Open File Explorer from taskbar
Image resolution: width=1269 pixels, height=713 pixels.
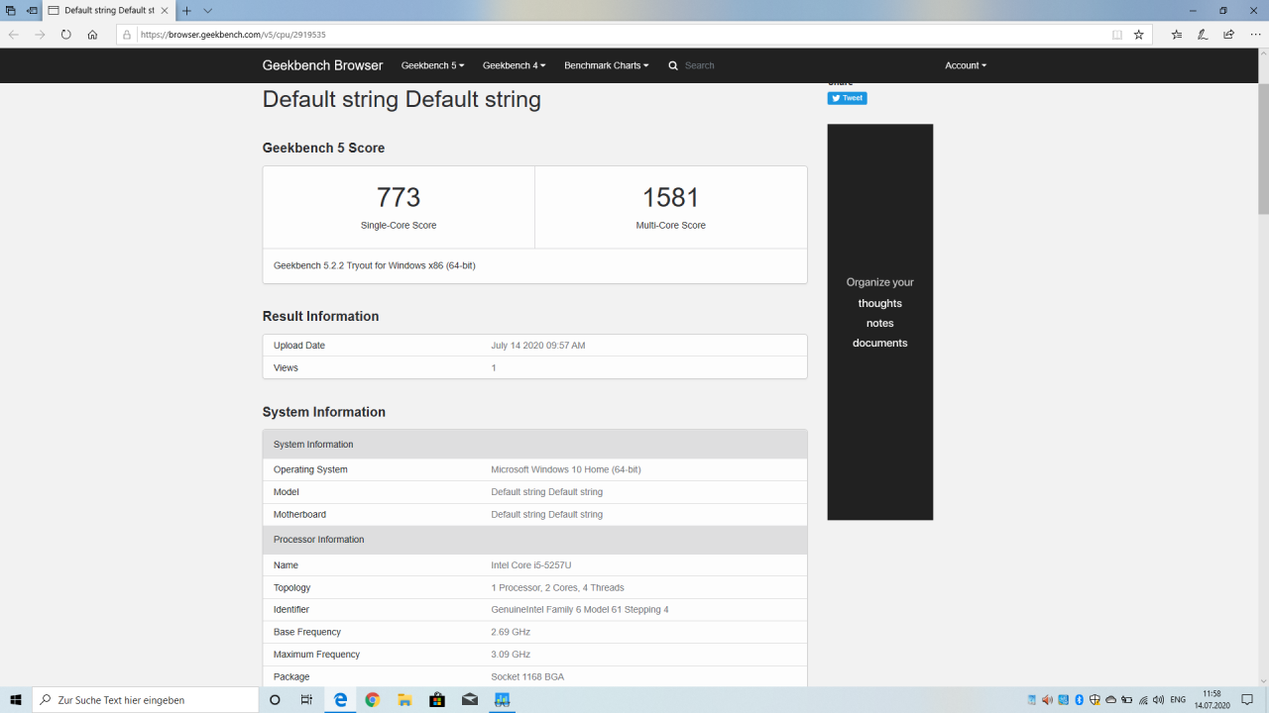click(404, 700)
